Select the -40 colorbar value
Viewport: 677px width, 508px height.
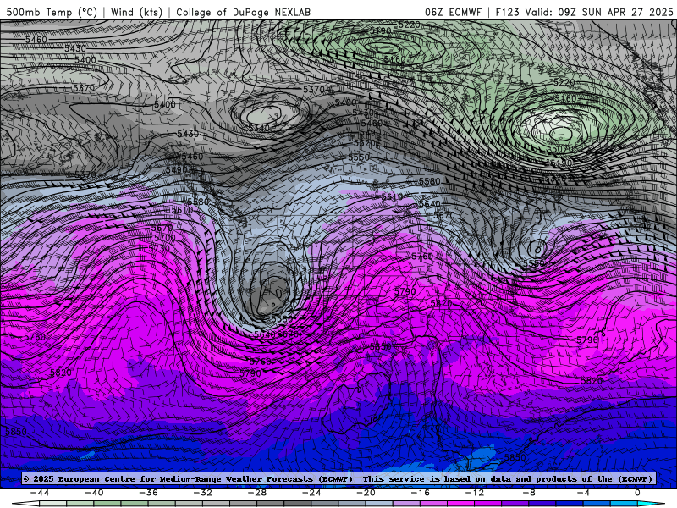[x=94, y=493]
